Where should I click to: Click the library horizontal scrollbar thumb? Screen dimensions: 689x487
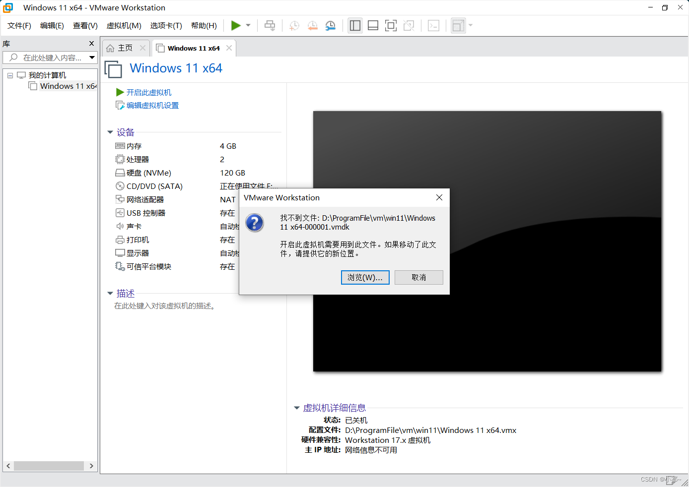(x=49, y=466)
